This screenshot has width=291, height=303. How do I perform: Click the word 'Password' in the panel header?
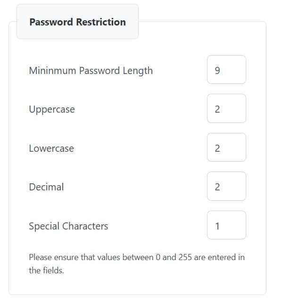click(50, 22)
